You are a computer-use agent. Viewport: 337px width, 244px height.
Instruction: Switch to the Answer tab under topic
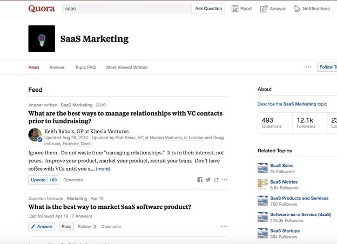pos(57,67)
